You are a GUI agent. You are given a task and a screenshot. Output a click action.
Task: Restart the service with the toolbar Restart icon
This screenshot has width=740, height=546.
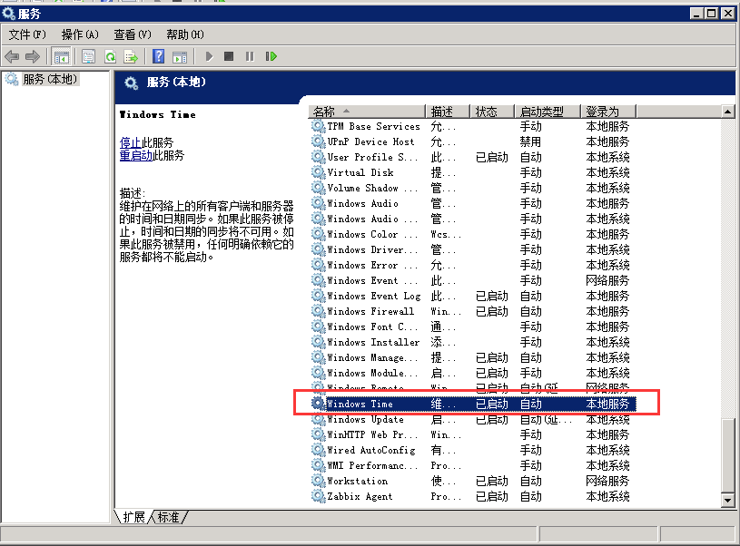click(x=271, y=56)
